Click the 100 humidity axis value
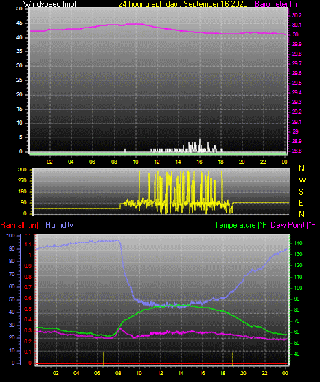320x382 pixels. point(11,235)
